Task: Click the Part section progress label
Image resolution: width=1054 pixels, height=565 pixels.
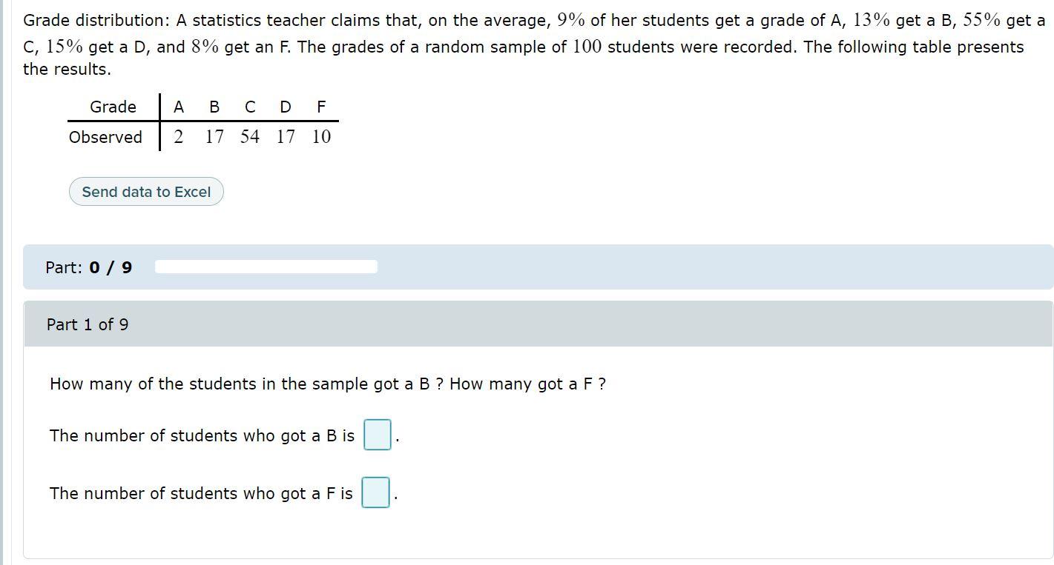Action: [x=88, y=267]
